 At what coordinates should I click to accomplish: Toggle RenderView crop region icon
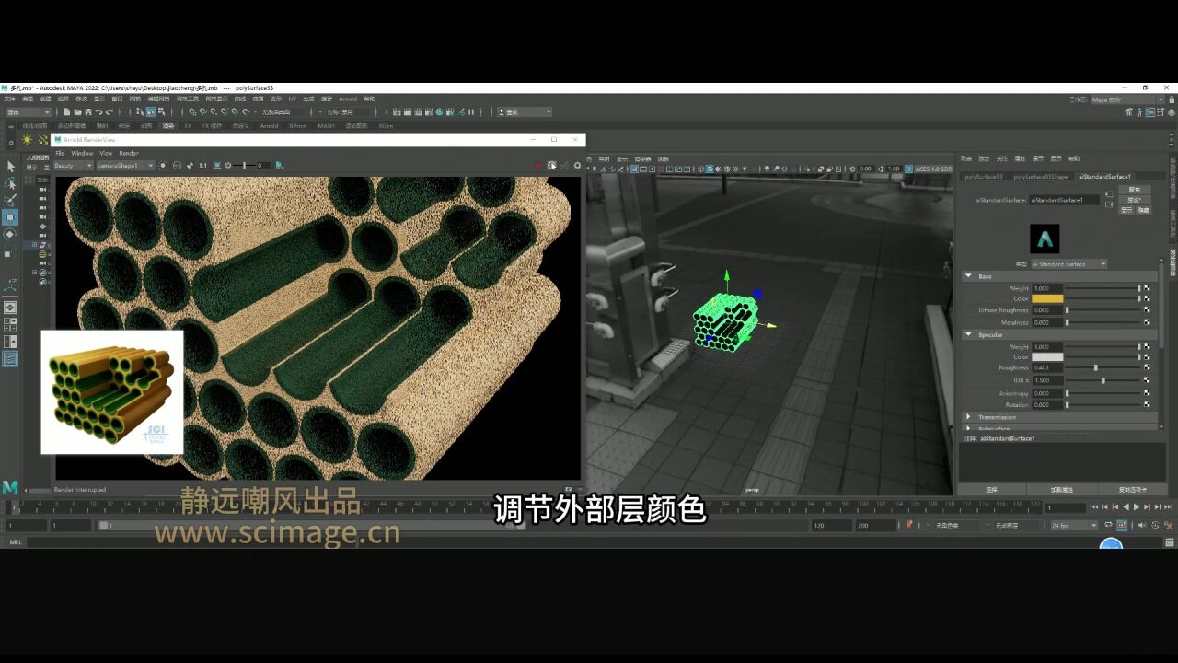point(217,166)
